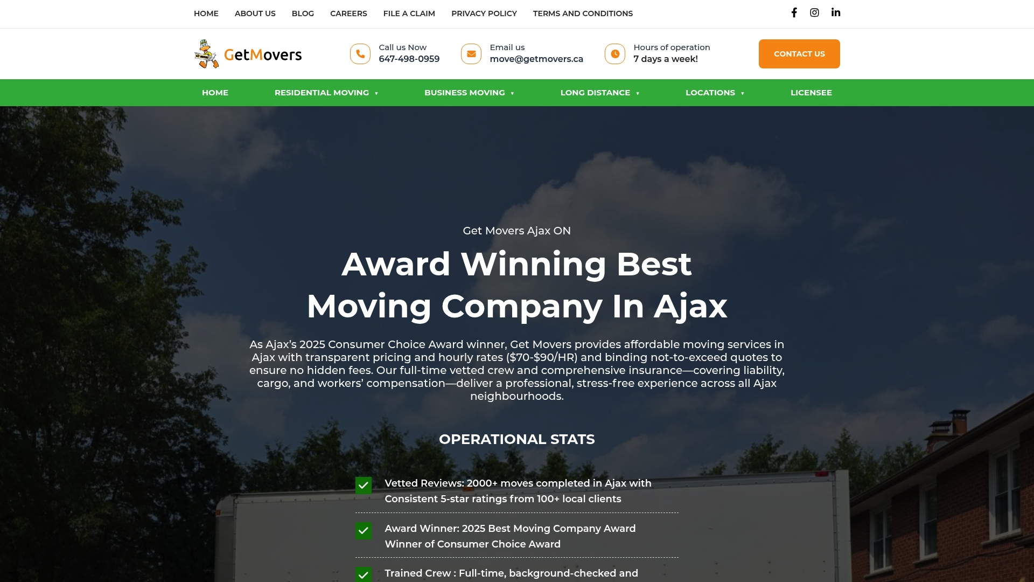Click the orange clock hours icon

point(615,54)
